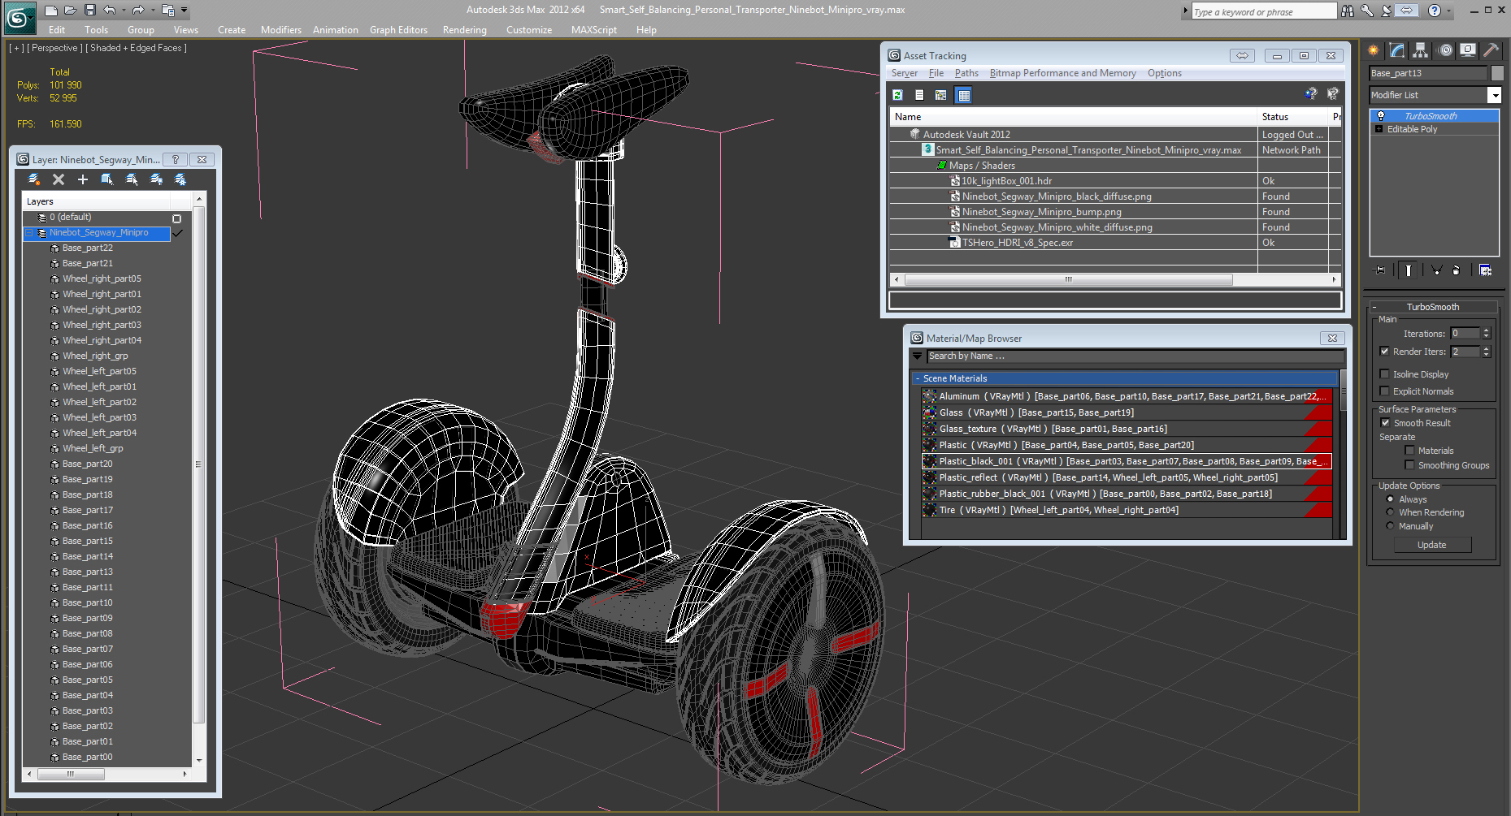Click Hide/Unhide All Layers icon
The image size is (1511, 816).
[x=156, y=179]
